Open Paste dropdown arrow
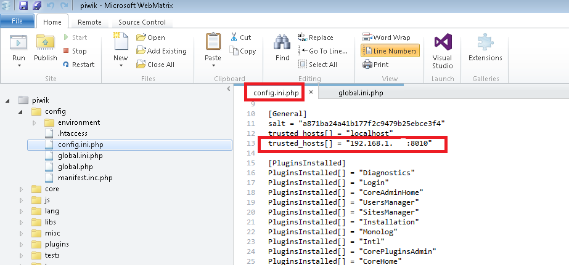 pyautogui.click(x=213, y=66)
